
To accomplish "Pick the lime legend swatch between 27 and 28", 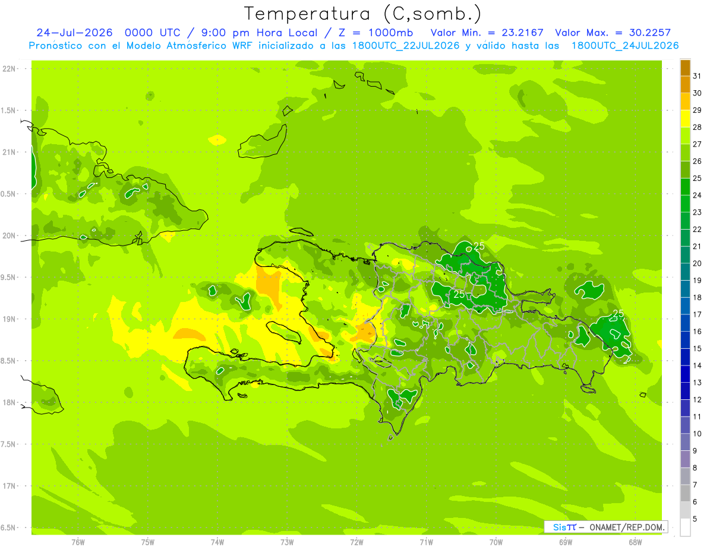I will coord(685,136).
